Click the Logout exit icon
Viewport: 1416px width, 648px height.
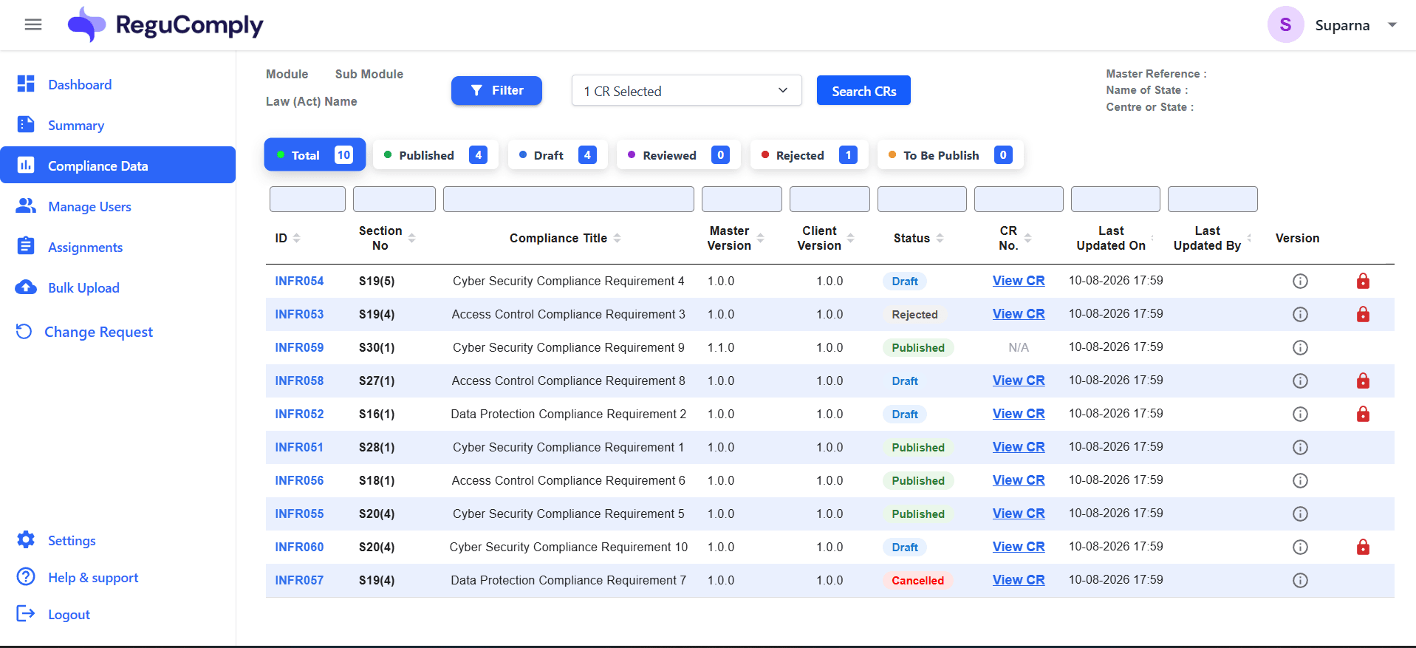click(26, 613)
